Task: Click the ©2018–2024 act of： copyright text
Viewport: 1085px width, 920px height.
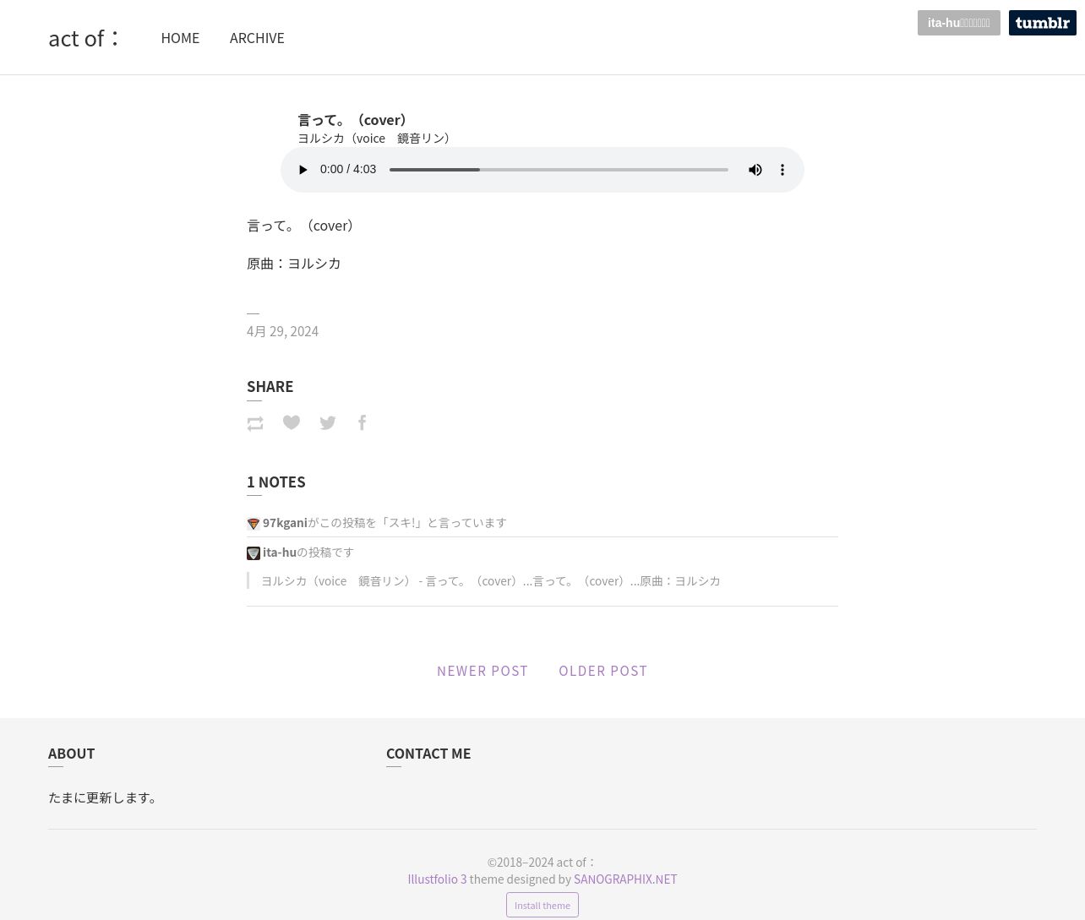Action: (542, 863)
